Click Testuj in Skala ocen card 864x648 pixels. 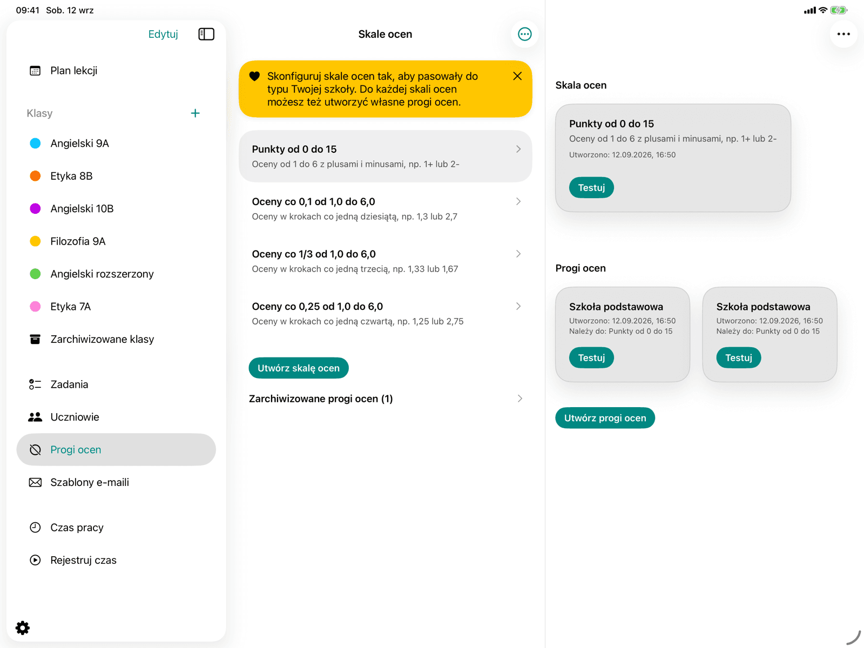591,187
